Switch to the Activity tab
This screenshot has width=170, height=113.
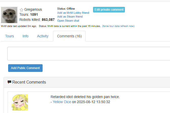[43, 36]
